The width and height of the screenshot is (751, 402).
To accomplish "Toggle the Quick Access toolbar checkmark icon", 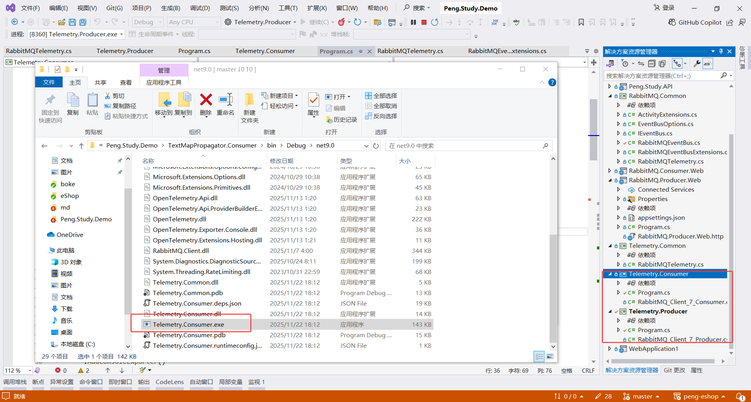I will coord(57,69).
